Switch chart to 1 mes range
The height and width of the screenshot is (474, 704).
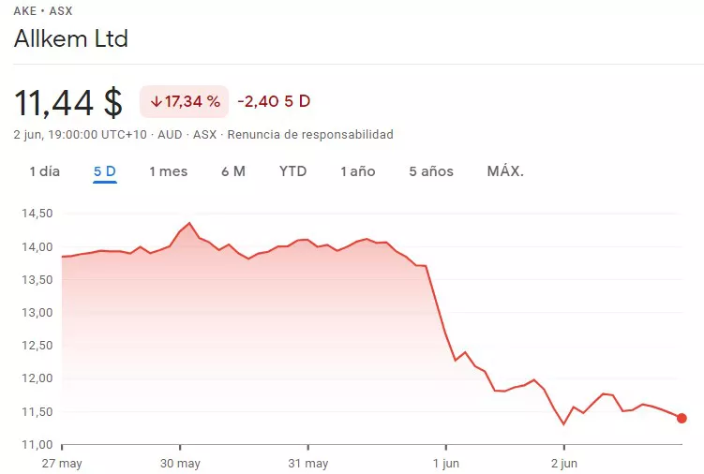[168, 171]
